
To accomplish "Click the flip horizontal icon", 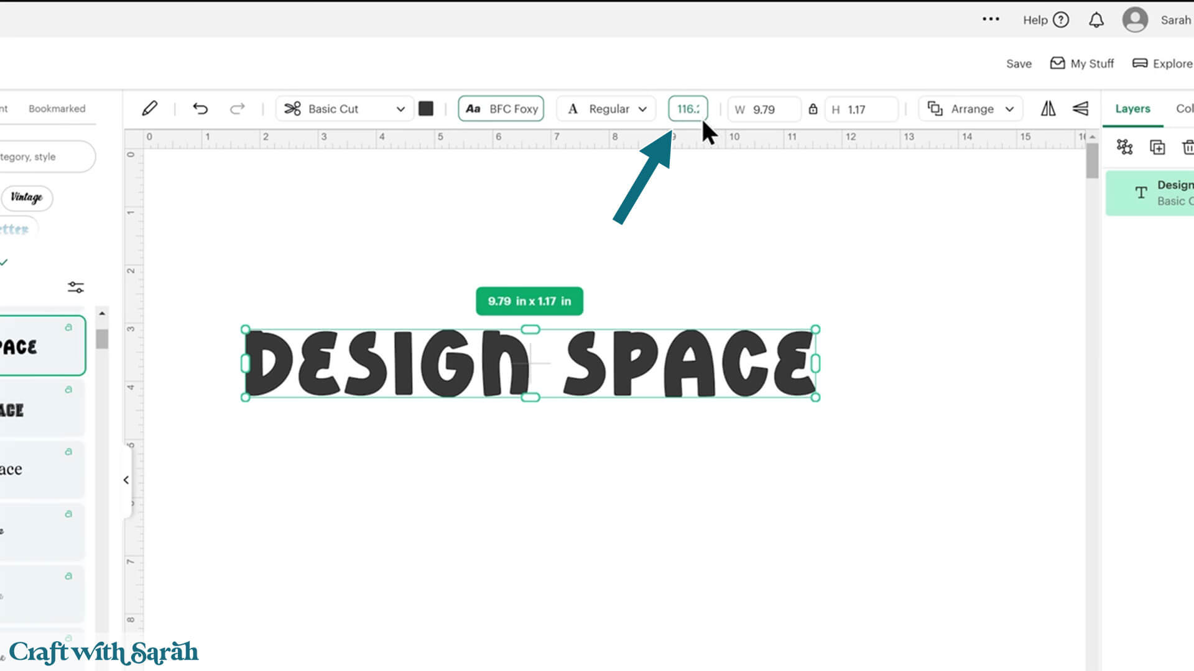I will (x=1048, y=109).
